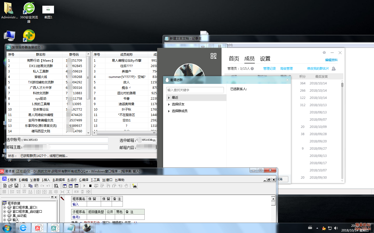Click the Save icon in 易语言 toolbar

point(17,186)
